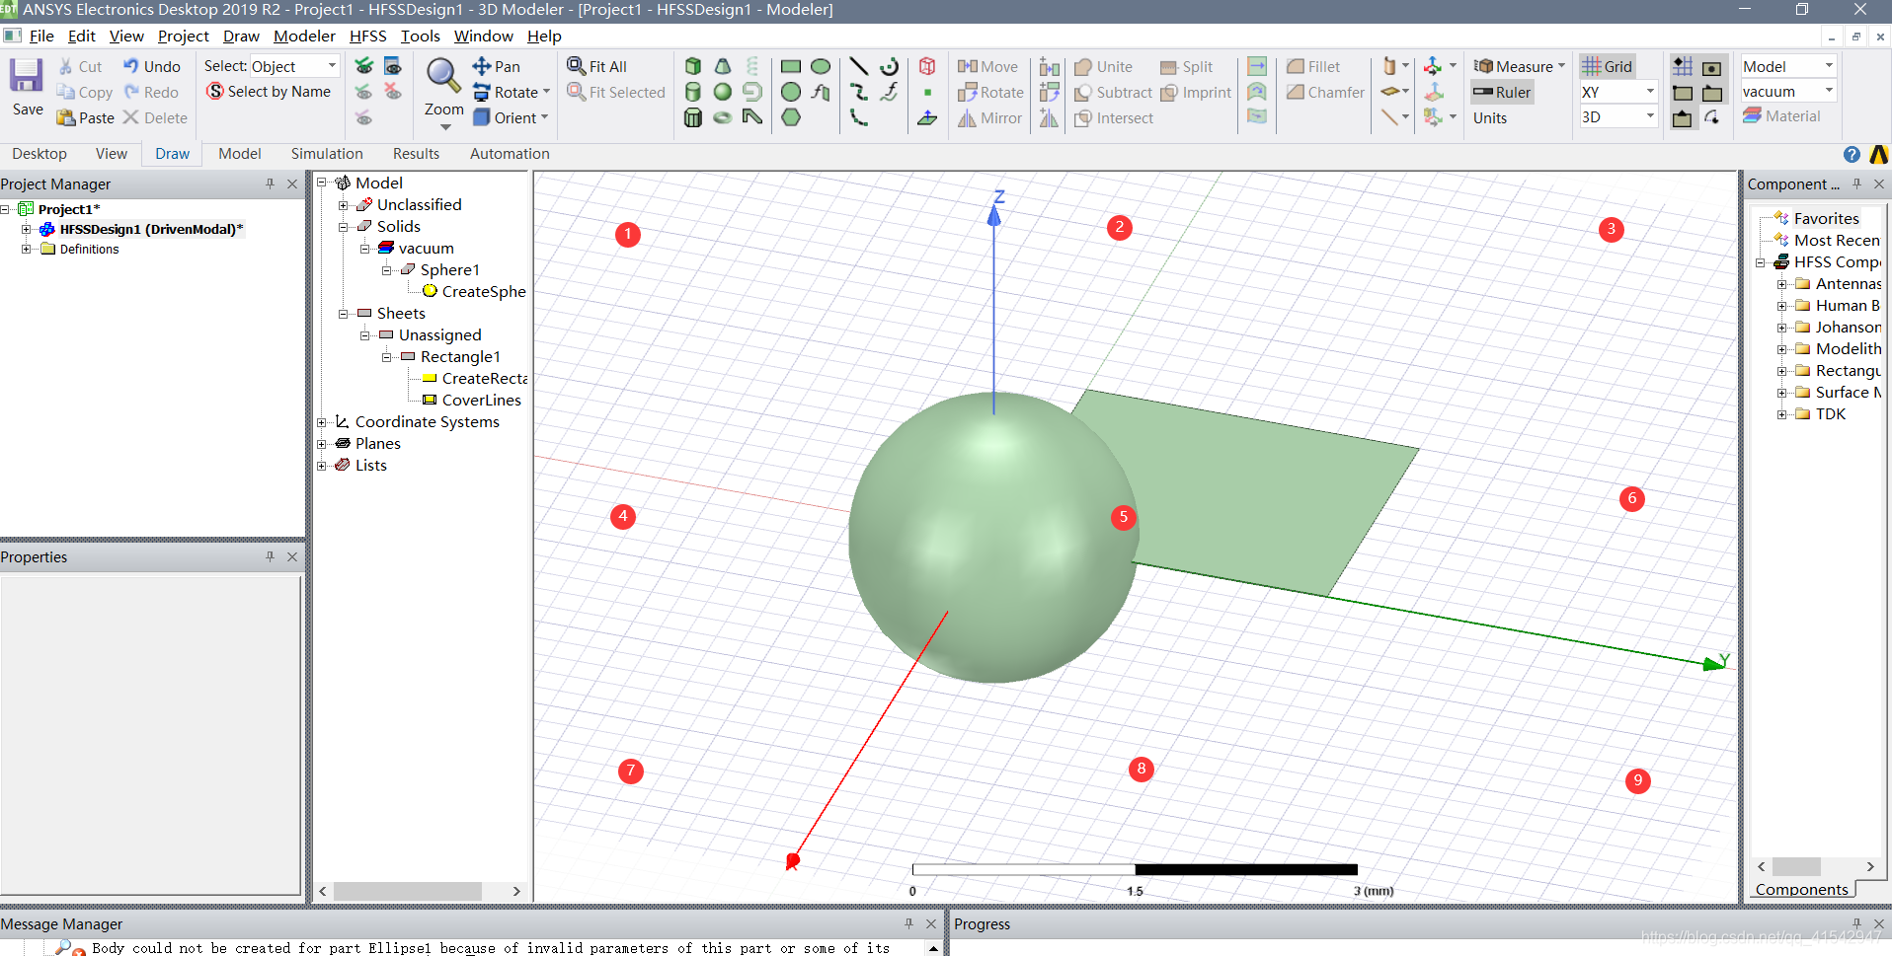Toggle snap-to-grid mode icon

1683,66
